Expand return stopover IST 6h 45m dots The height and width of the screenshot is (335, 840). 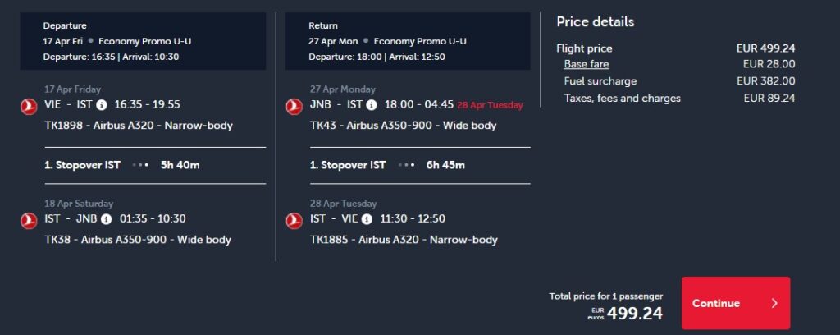tap(406, 165)
